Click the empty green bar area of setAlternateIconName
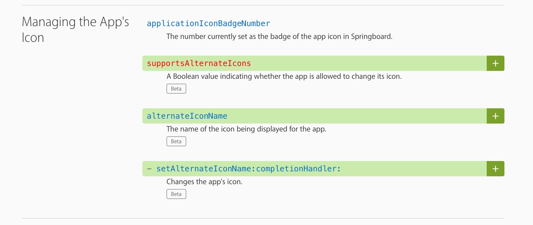This screenshot has width=533, height=225. coord(414,169)
